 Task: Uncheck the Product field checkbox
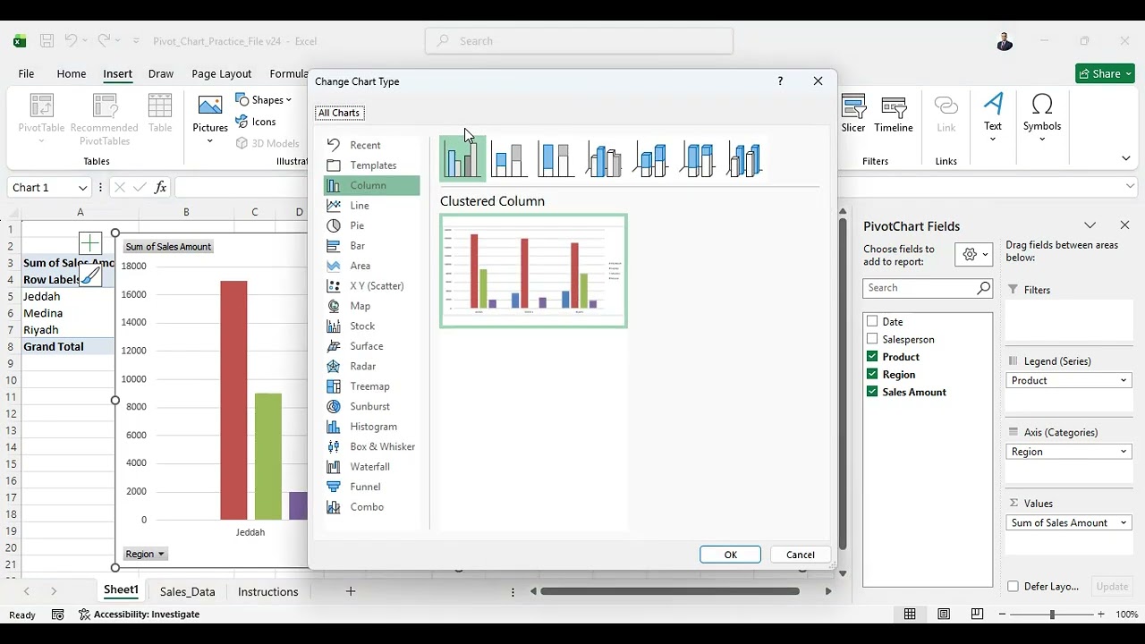pyautogui.click(x=872, y=357)
